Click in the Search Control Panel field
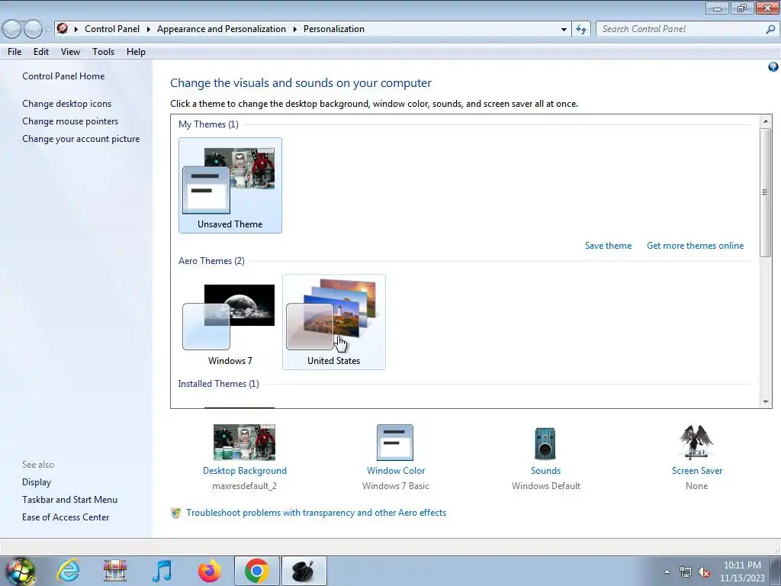 tap(681, 29)
